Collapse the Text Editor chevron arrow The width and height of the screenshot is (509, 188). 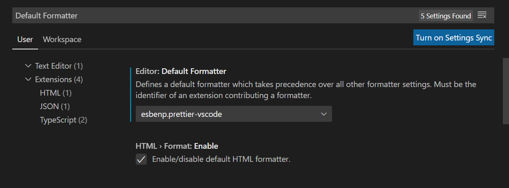pyautogui.click(x=28, y=66)
